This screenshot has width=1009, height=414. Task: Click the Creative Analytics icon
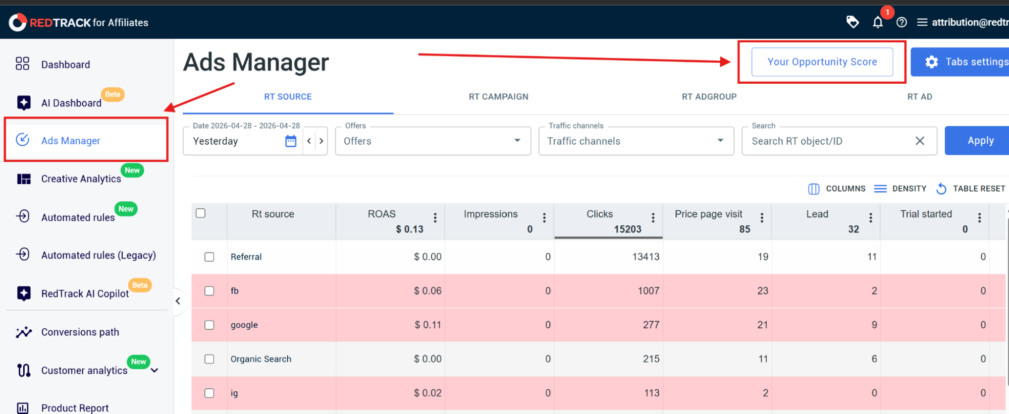click(24, 179)
